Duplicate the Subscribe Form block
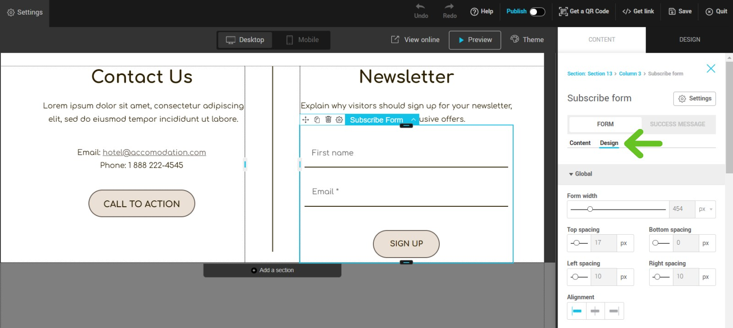Viewport: 733px width, 328px height. pyautogui.click(x=317, y=120)
